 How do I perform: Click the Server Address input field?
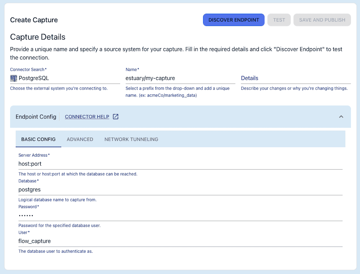point(180,163)
